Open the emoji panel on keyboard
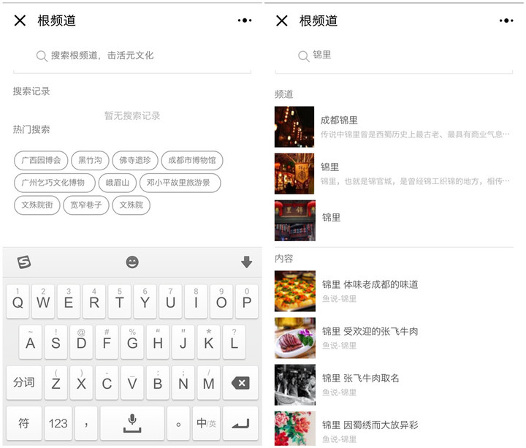Image resolution: width=526 pixels, height=448 pixels. (132, 262)
